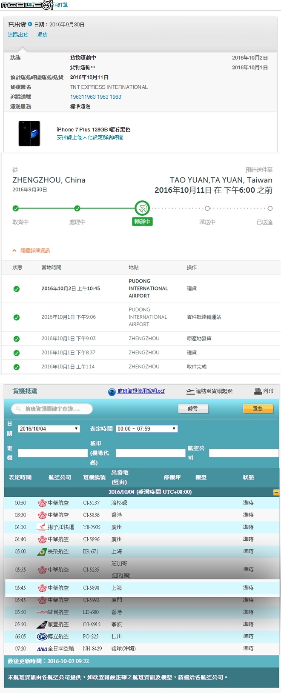
Task: Open the 退貨 return link
Action: (42, 35)
